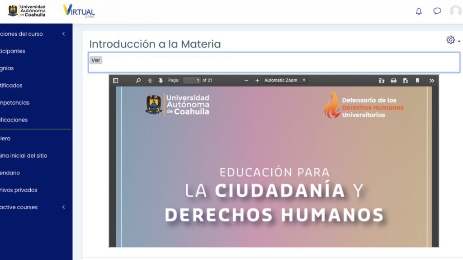This screenshot has width=463, height=260.
Task: Zoom out with the minus button
Action: click(246, 81)
